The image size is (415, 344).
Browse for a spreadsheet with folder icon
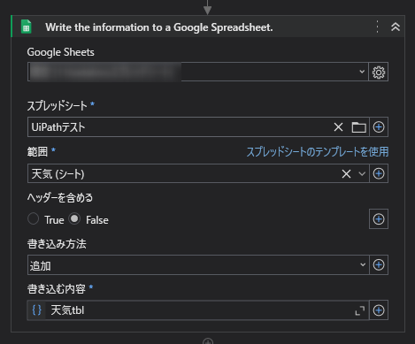pyautogui.click(x=358, y=127)
